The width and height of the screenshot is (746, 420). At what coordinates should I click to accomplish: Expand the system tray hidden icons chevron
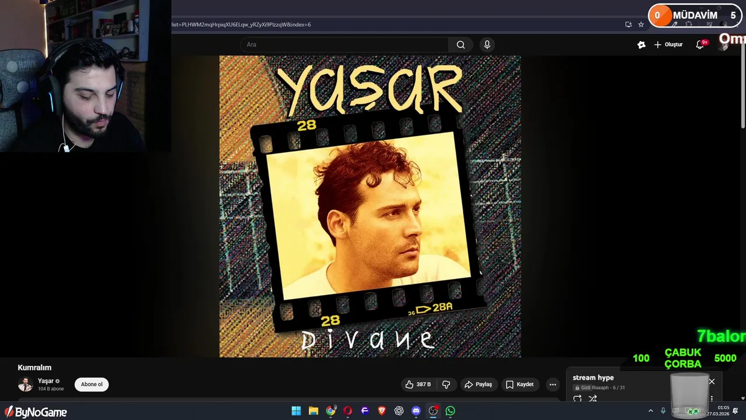click(x=651, y=411)
